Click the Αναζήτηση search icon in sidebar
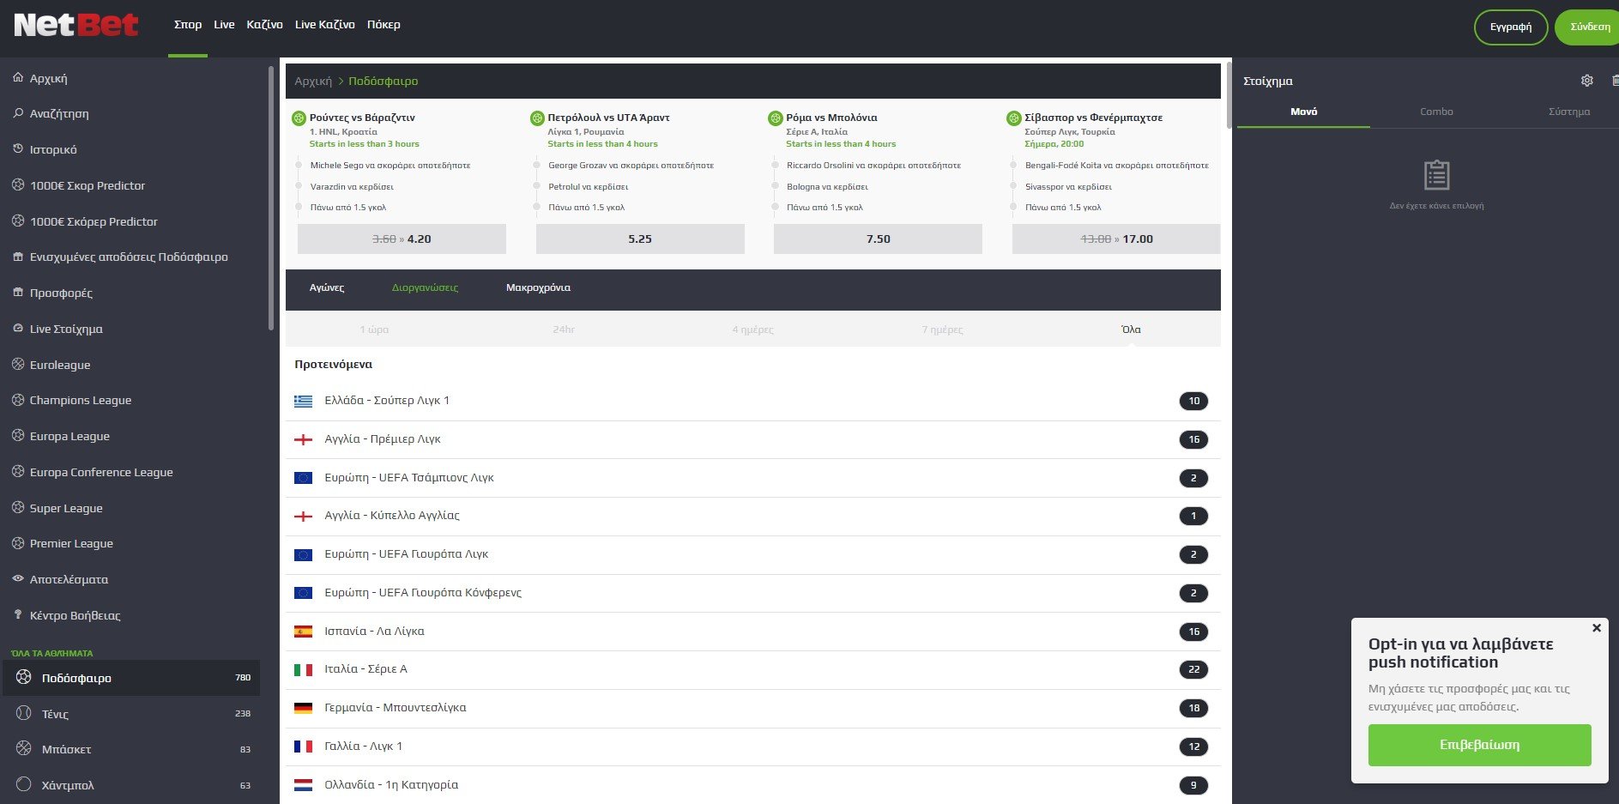Viewport: 1619px width, 804px height. click(x=18, y=113)
